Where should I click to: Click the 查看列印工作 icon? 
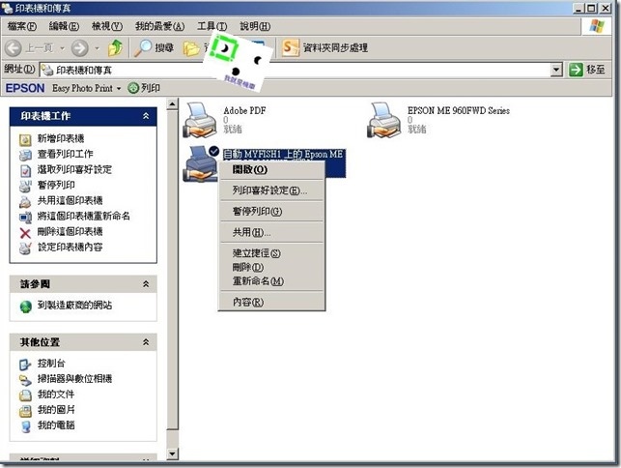point(25,155)
